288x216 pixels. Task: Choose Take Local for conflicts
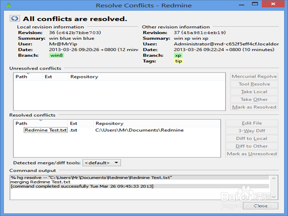tap(254, 92)
